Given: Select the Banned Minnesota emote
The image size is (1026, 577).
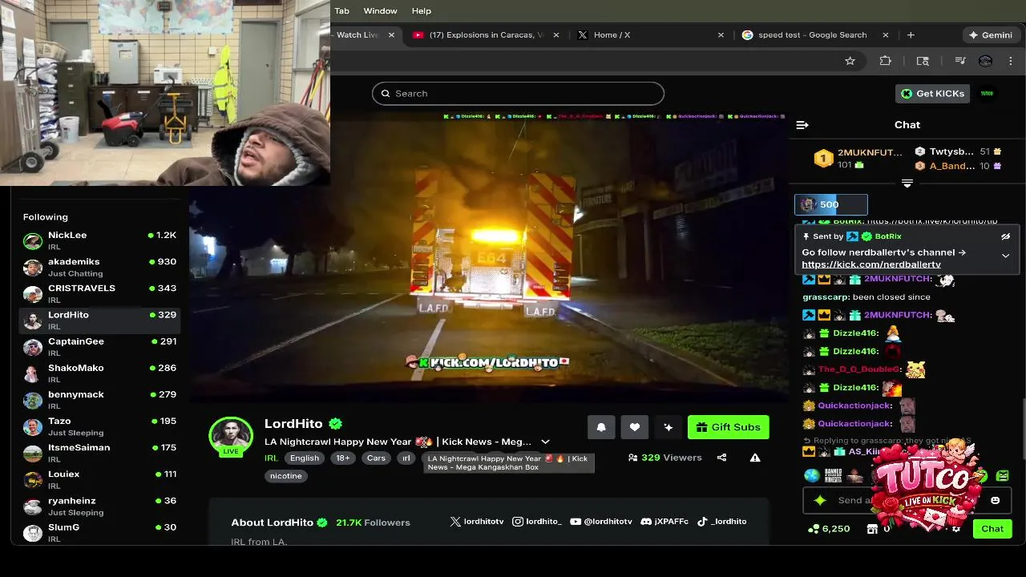Looking at the screenshot, I should (834, 476).
